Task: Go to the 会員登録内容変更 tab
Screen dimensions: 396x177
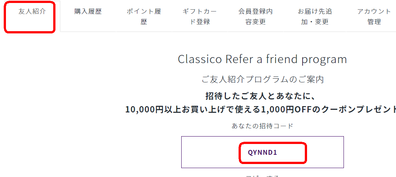Action: (255, 16)
